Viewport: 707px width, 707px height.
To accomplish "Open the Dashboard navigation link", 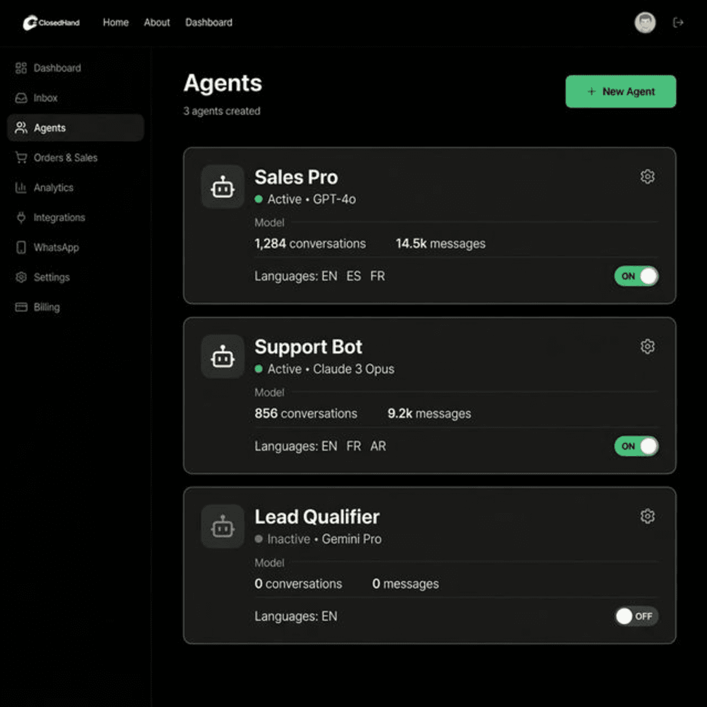I will (209, 22).
